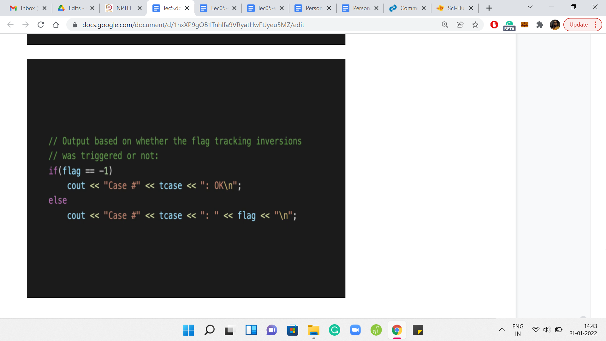606x341 pixels.
Task: Expand the tab search dropdown arrow
Action: pos(530,7)
